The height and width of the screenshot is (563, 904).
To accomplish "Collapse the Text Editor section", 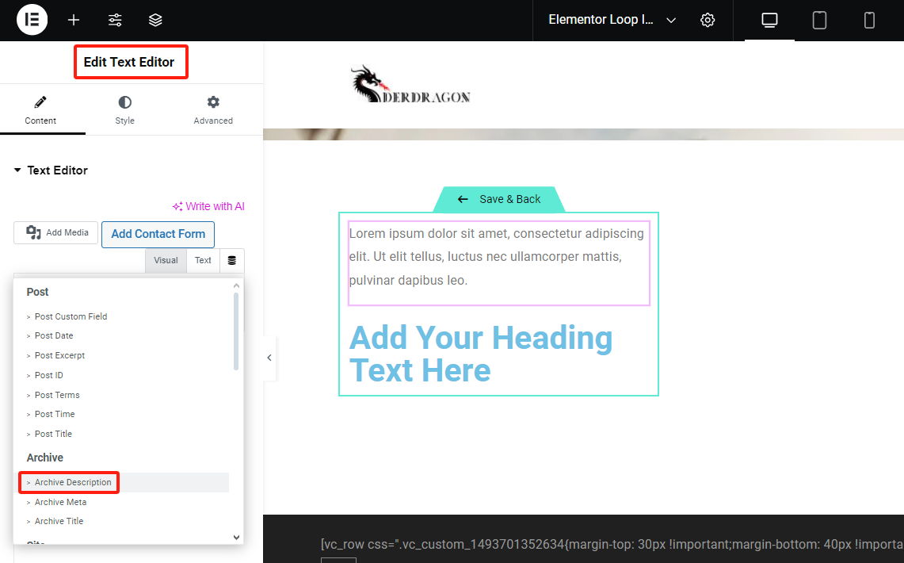I will (x=18, y=170).
